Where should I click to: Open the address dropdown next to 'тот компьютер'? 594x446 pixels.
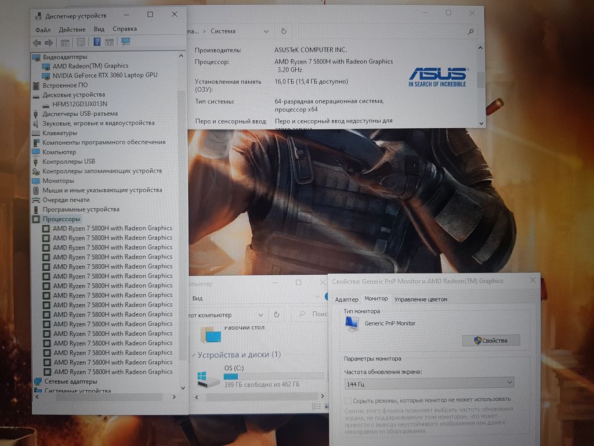point(260,315)
